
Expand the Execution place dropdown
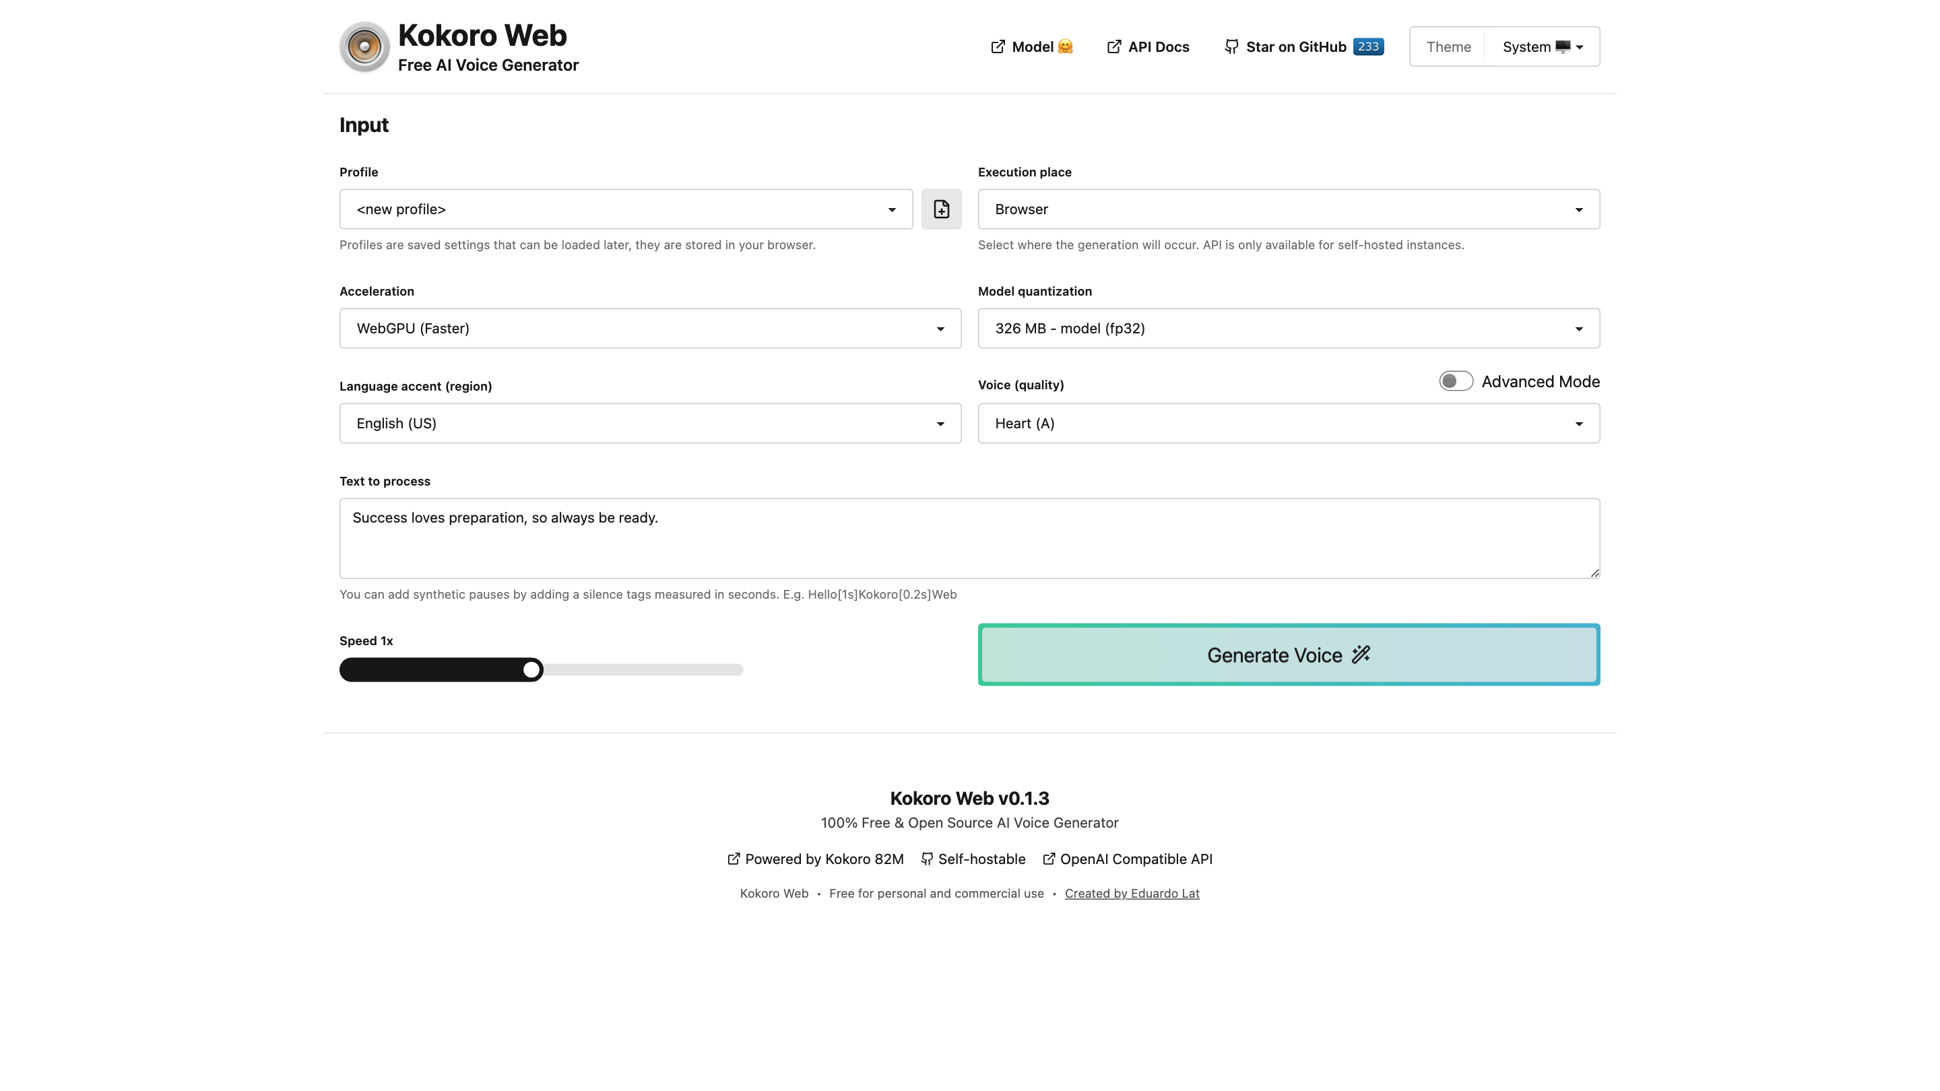tap(1288, 209)
